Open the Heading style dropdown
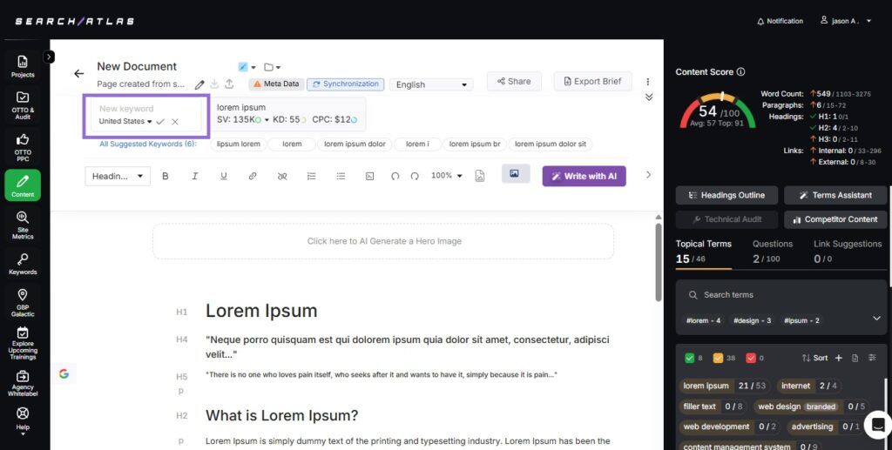The width and height of the screenshot is (892, 450). click(x=118, y=176)
